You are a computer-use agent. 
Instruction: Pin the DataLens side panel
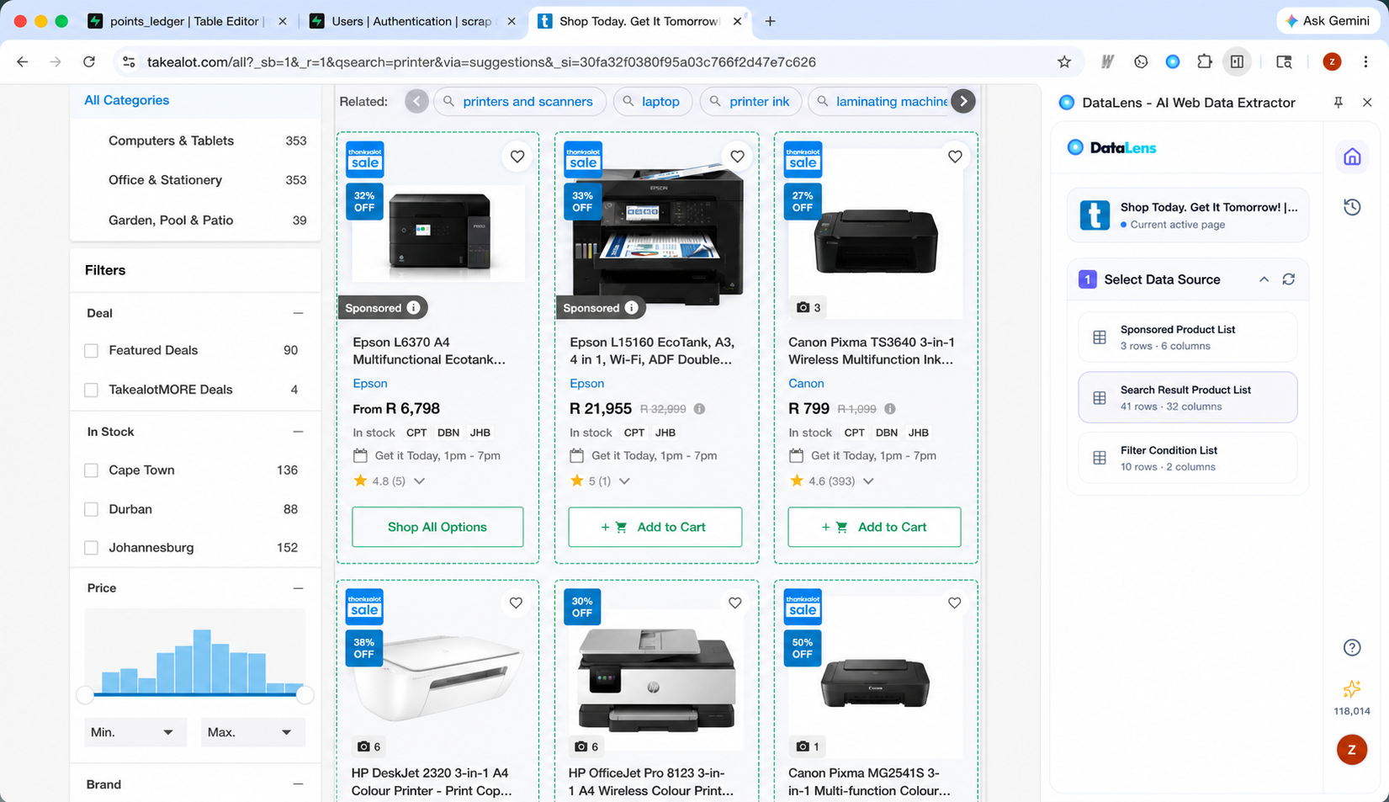pyautogui.click(x=1338, y=102)
